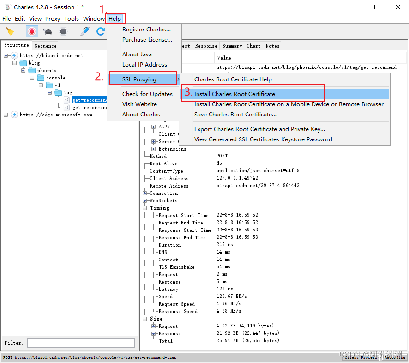Collapse the Size section
This screenshot has height=363, width=409.
(145, 319)
